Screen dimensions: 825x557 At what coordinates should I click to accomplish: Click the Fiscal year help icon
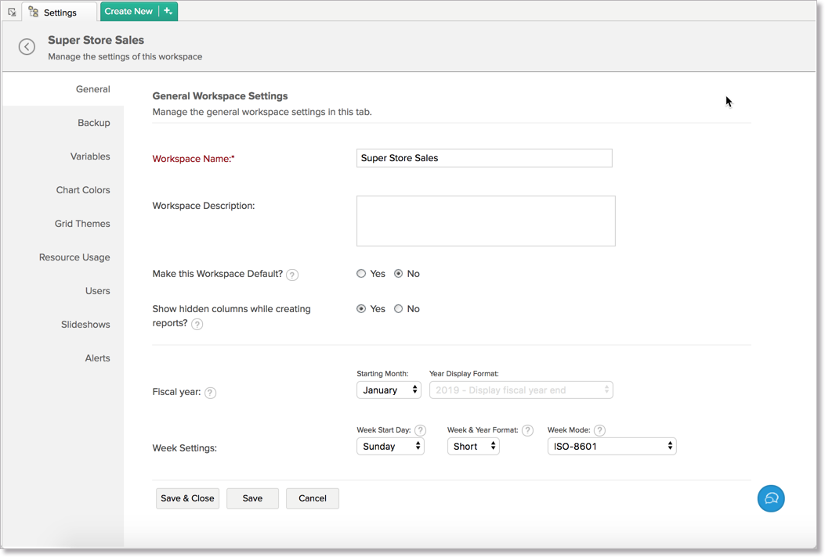click(x=210, y=393)
